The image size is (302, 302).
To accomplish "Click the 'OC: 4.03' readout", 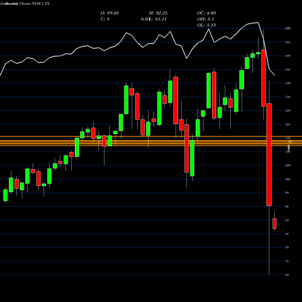I will (x=207, y=13).
